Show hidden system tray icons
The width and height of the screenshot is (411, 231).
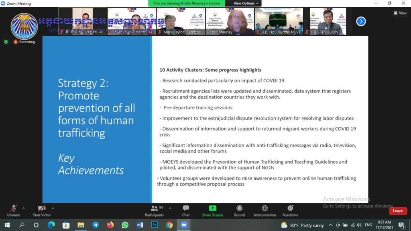(331, 225)
